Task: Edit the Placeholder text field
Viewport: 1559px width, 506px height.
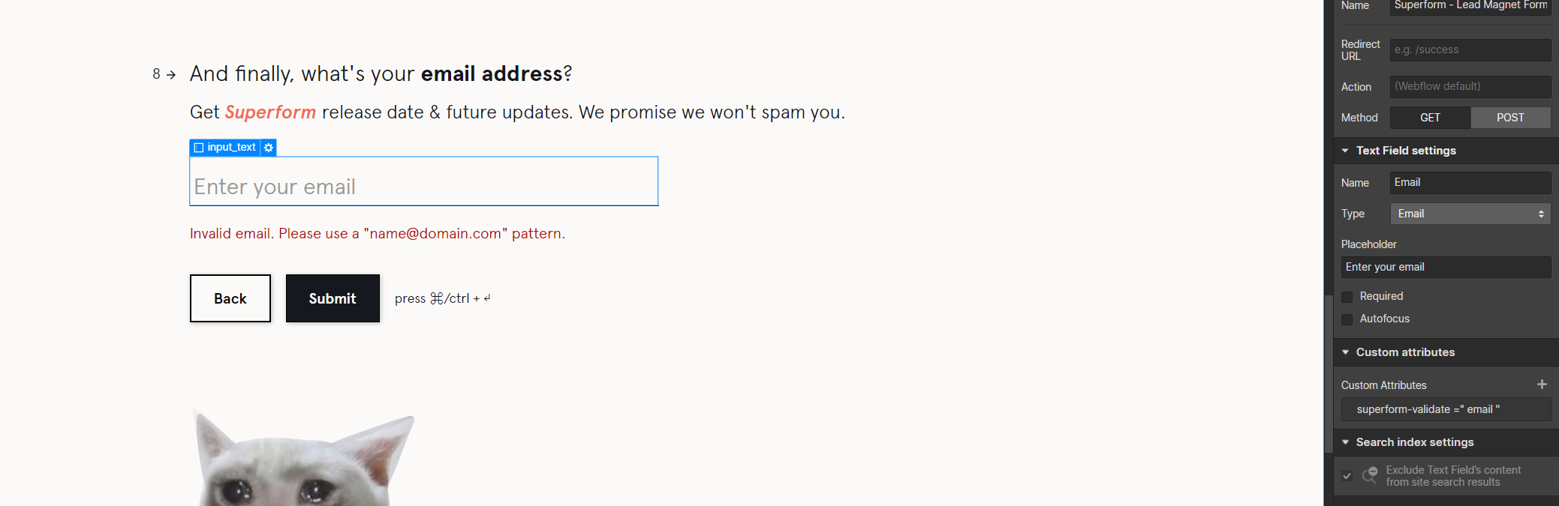Action: click(x=1446, y=268)
